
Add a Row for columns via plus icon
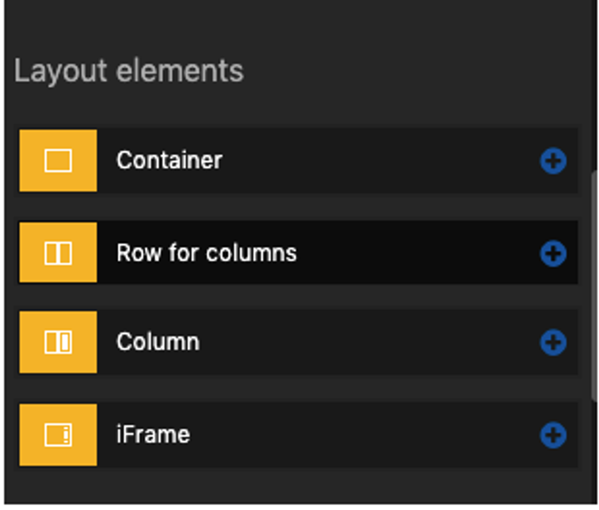[553, 254]
